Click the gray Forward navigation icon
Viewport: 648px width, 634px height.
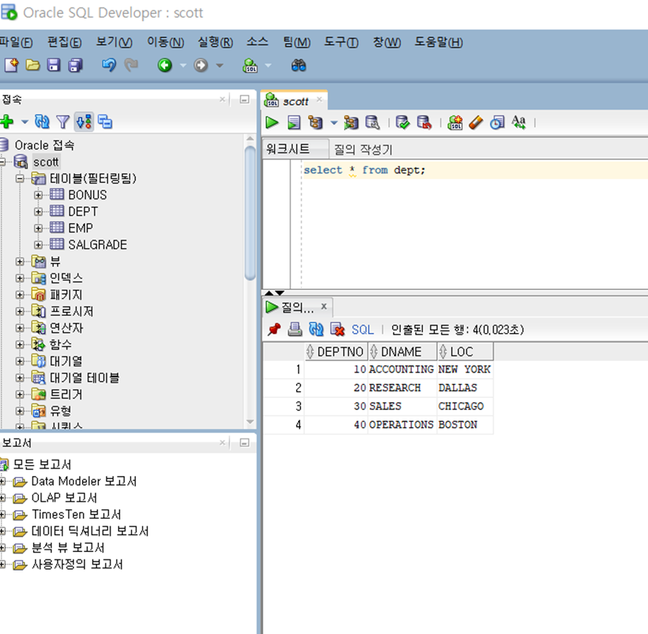(x=201, y=65)
